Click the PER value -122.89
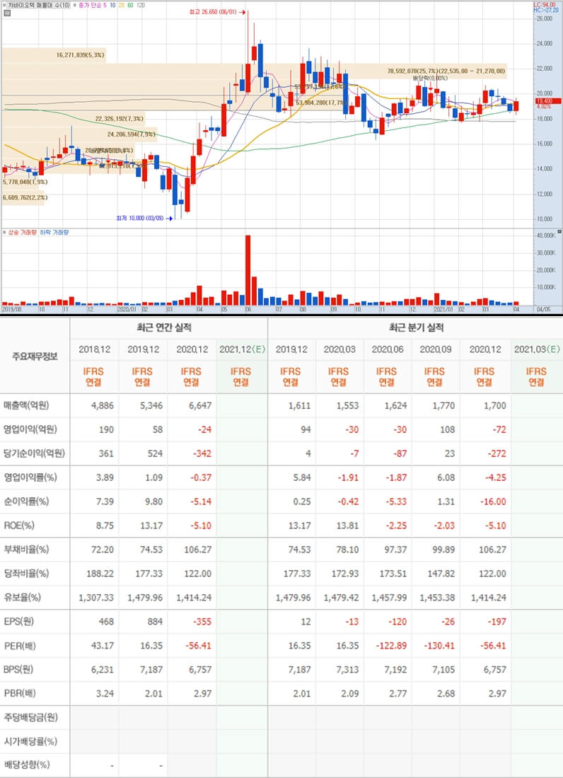This screenshot has height=778, width=563. (x=391, y=646)
